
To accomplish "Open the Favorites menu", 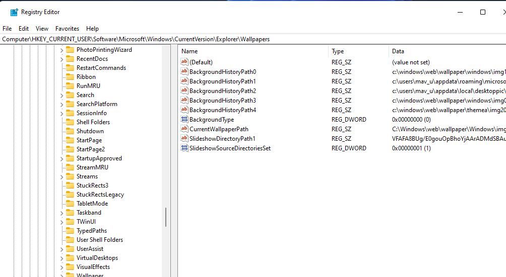I will point(67,29).
